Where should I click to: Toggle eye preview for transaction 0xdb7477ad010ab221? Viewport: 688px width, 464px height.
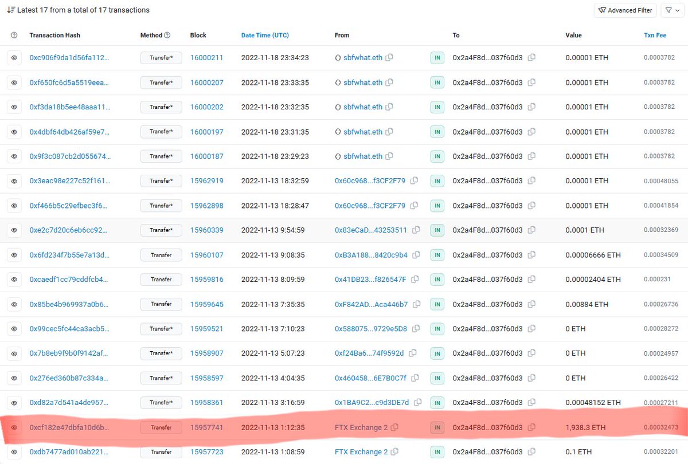[x=14, y=452]
